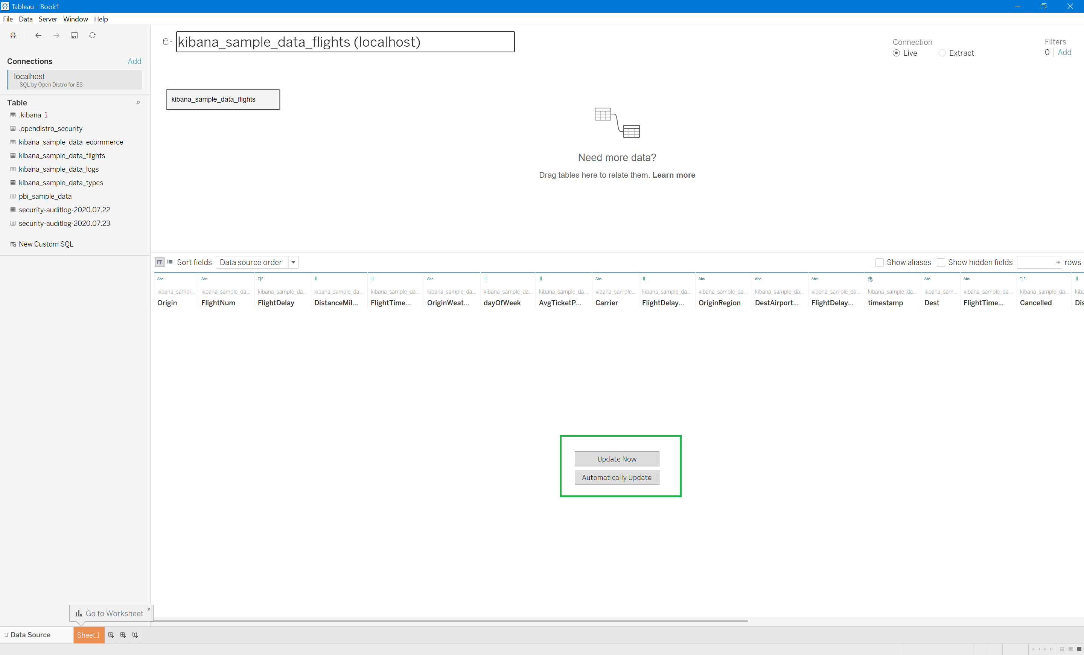Screen dimensions: 1084x655
Task: Open the Sort fields dropdown
Action: coord(257,262)
